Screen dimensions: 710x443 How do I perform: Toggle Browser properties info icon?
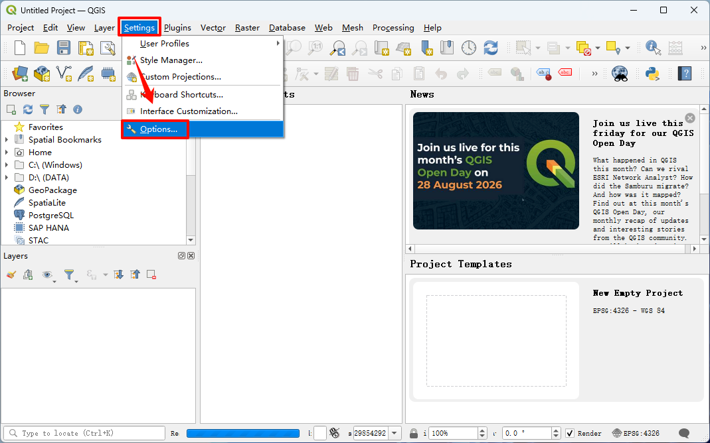pos(78,109)
